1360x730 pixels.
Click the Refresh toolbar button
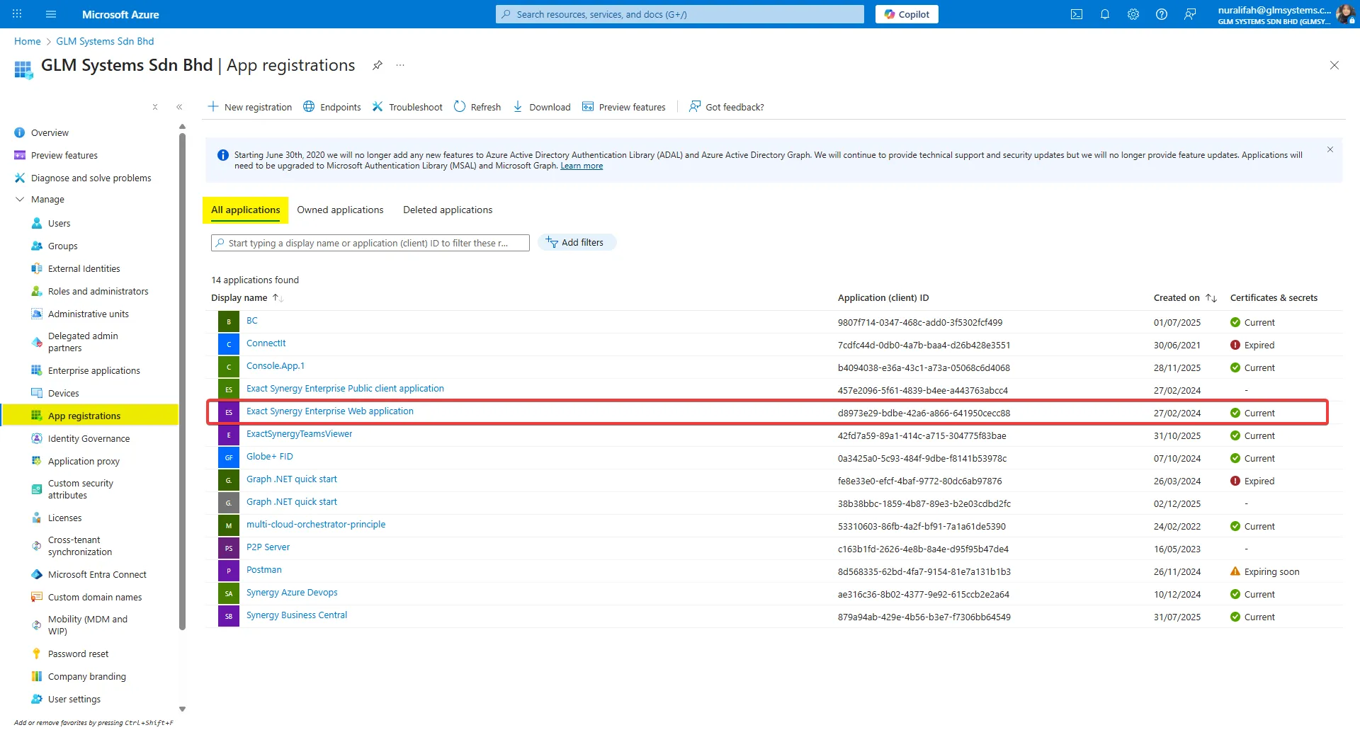coord(477,107)
